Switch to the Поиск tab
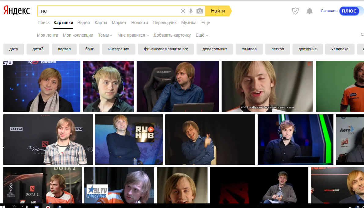364x208 pixels. click(x=44, y=23)
